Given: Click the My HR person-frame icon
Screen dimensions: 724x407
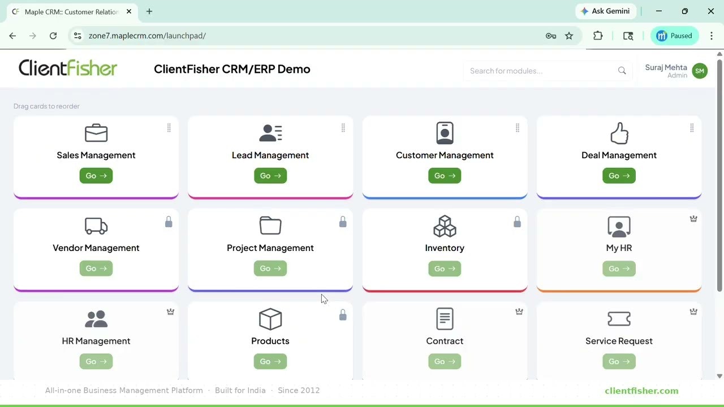Looking at the screenshot, I should pos(619,226).
